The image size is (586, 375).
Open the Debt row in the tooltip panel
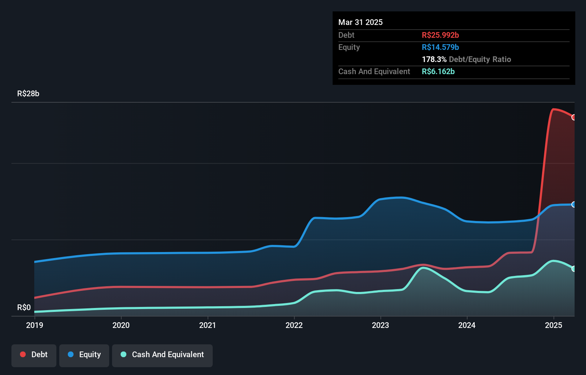pyautogui.click(x=346, y=35)
